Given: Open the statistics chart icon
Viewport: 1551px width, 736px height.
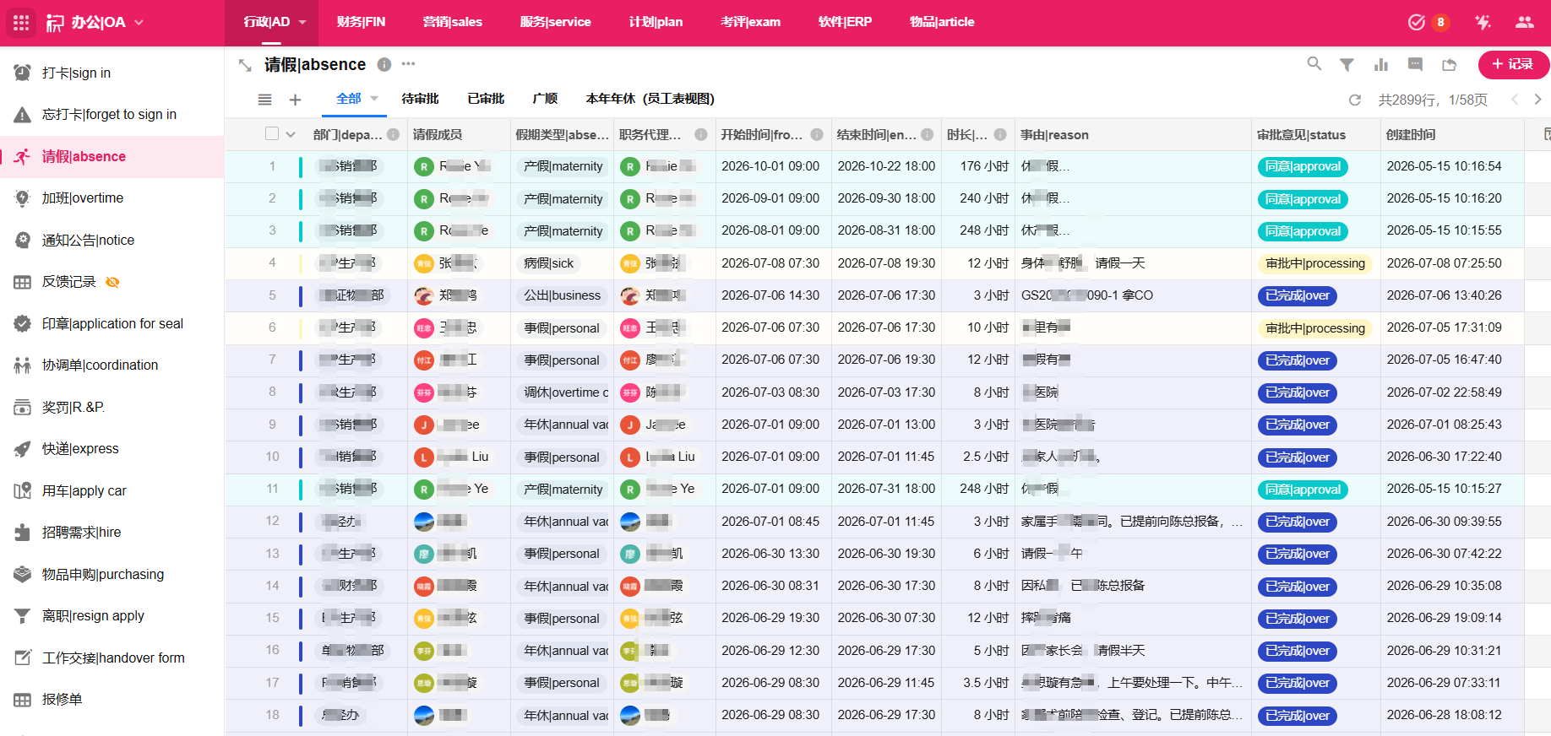Looking at the screenshot, I should (x=1381, y=64).
